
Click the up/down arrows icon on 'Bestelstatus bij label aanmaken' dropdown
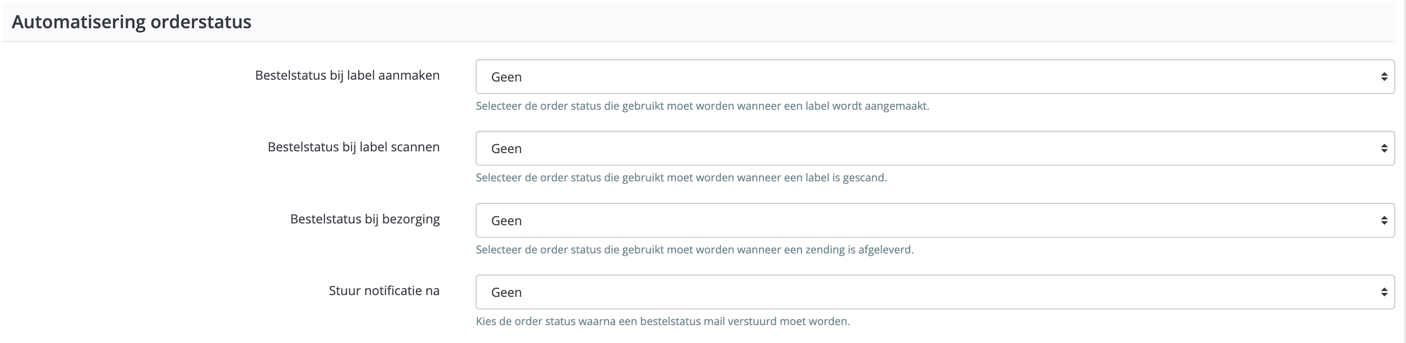click(1385, 76)
